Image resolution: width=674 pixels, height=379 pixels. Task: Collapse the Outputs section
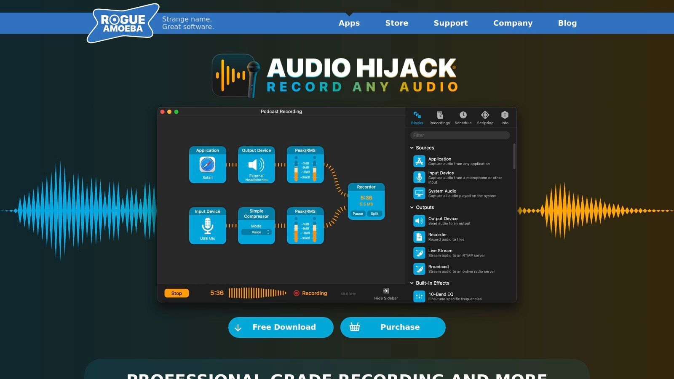pos(412,207)
